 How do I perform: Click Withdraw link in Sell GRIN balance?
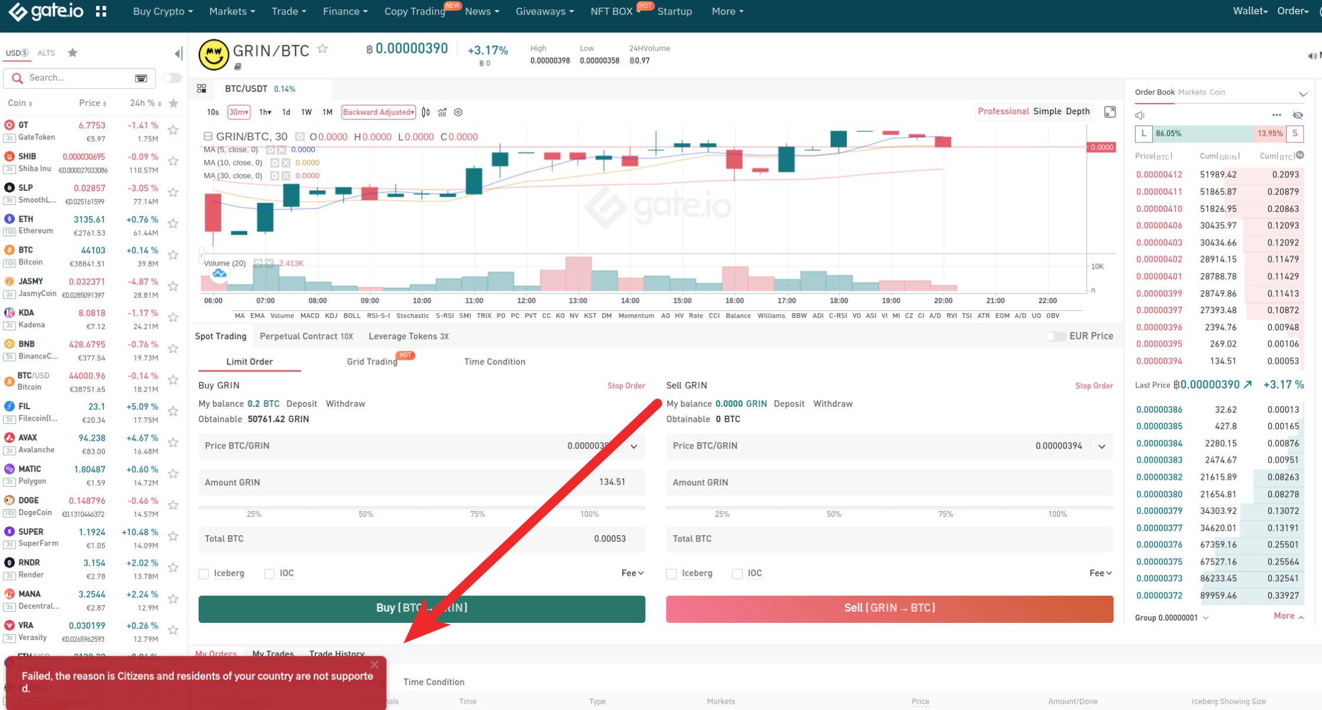pyautogui.click(x=833, y=404)
